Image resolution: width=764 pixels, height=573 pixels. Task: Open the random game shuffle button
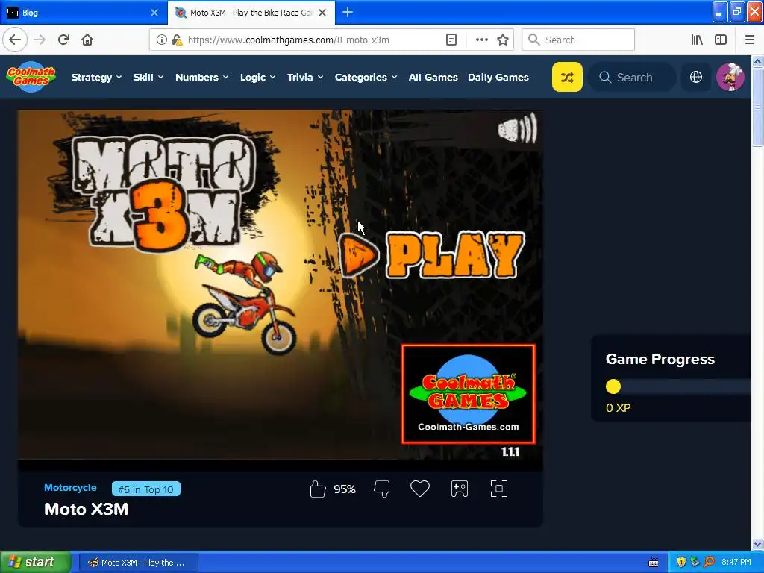567,77
